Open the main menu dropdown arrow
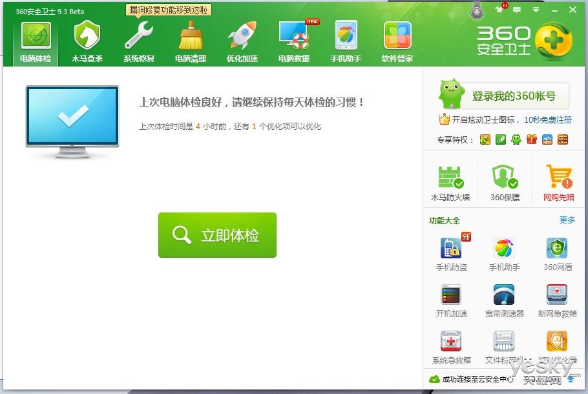This screenshot has width=588, height=394. 536,10
